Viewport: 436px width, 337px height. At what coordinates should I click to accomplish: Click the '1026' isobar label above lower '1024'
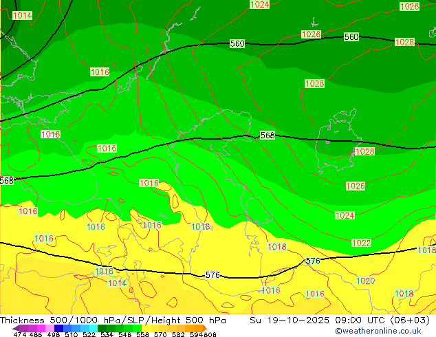[x=356, y=186]
